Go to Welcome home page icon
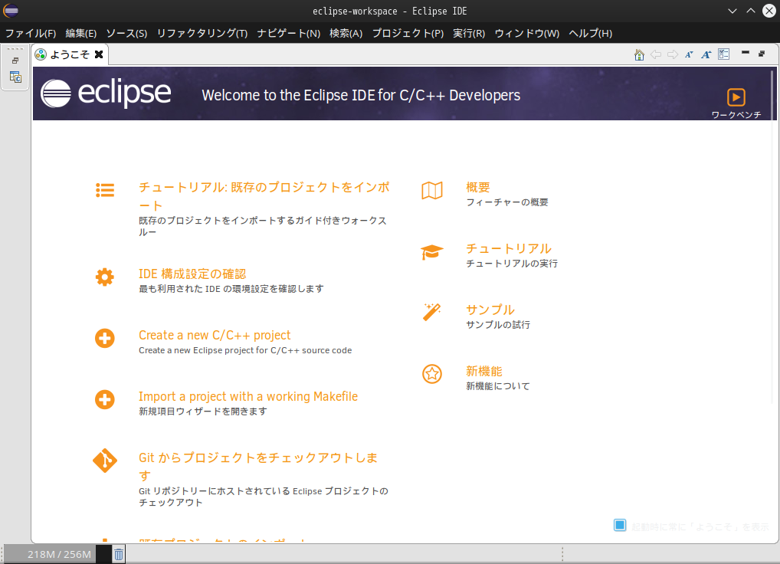The height and width of the screenshot is (564, 780). (639, 54)
